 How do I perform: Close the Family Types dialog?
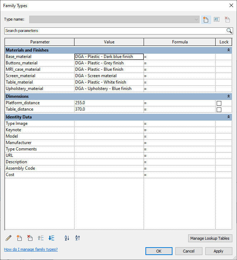[231, 5]
